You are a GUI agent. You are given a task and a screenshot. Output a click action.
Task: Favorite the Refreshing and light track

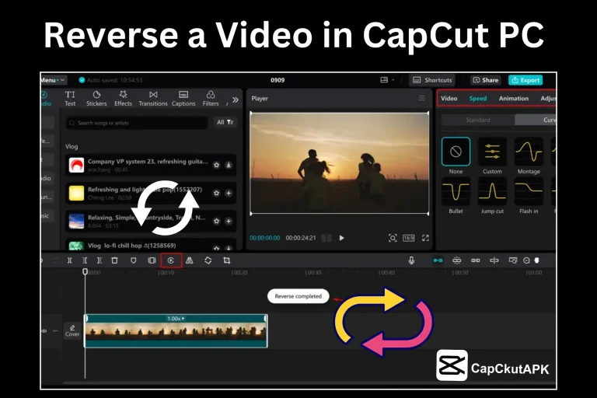point(216,193)
